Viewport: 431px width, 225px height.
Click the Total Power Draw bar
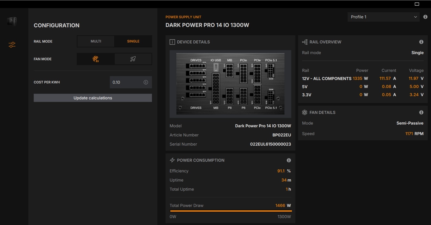coord(231,211)
